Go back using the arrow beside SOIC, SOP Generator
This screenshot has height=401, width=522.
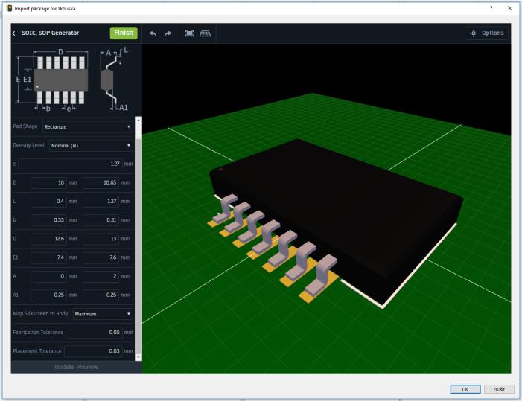(x=13, y=33)
